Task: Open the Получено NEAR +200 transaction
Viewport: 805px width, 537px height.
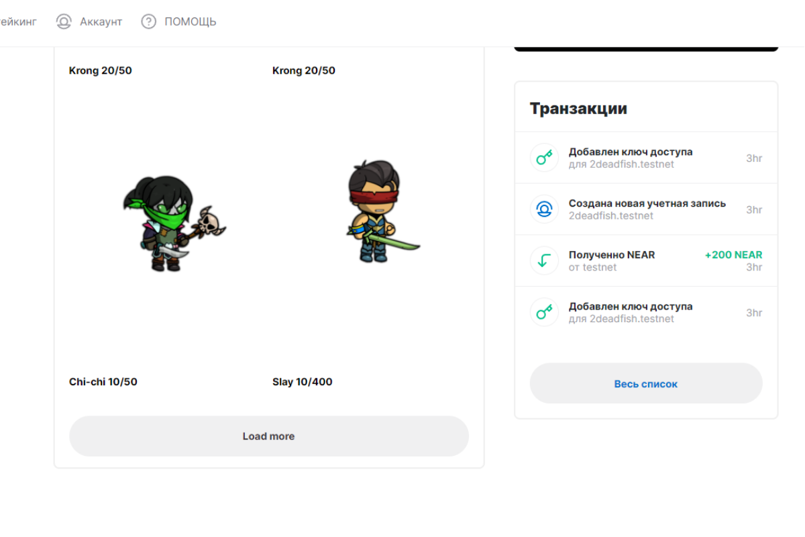Action: 646,261
